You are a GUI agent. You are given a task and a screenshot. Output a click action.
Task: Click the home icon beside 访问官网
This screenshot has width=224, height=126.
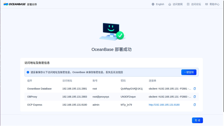(170, 4)
